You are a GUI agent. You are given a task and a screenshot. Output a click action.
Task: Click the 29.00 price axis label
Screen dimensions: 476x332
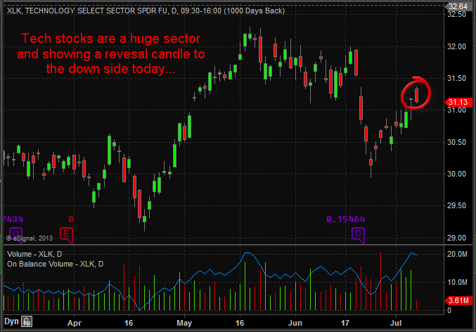[x=456, y=238]
